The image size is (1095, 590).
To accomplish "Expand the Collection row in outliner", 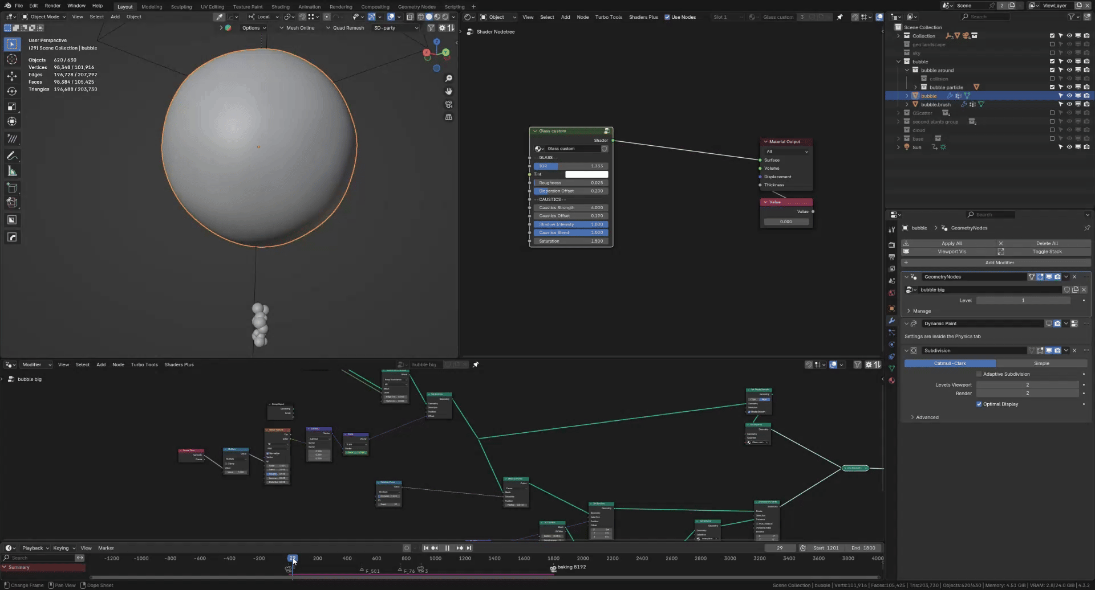I will coord(899,36).
